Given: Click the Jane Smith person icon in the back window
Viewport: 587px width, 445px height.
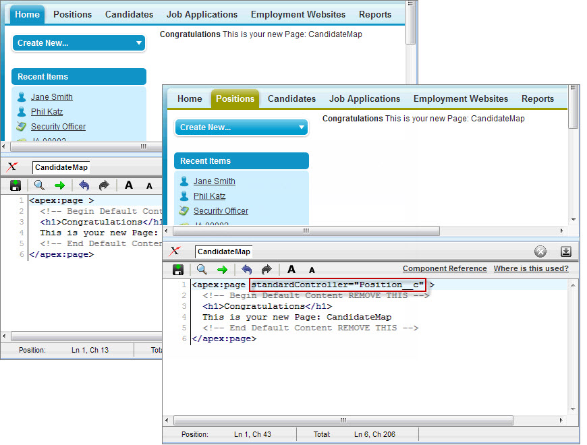Looking at the screenshot, I should coord(22,97).
